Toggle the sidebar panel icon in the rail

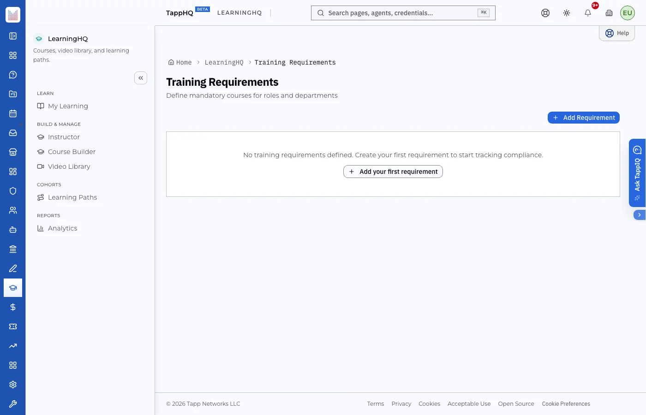click(13, 36)
